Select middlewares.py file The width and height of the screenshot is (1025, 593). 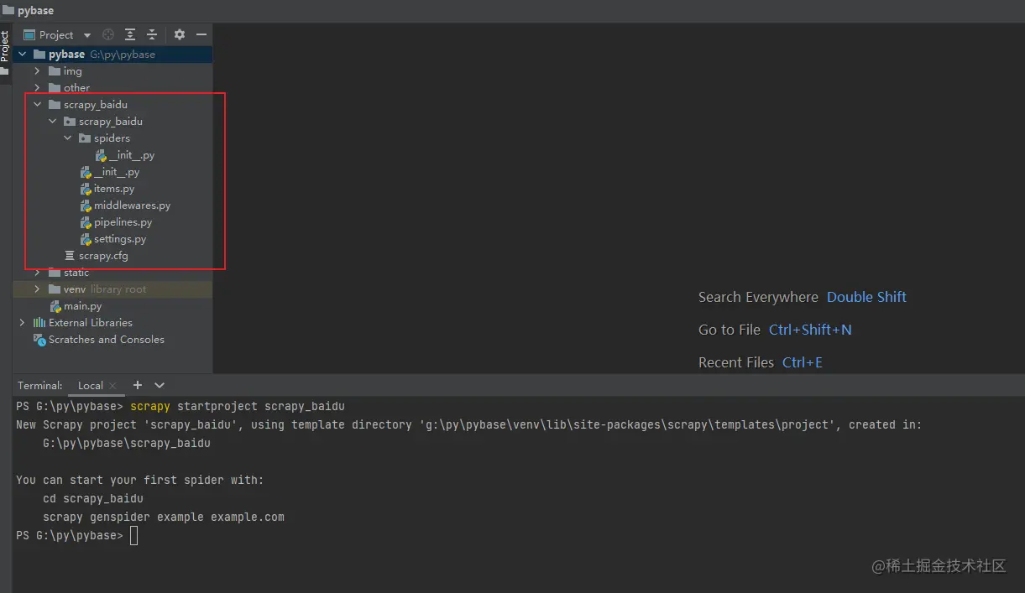[132, 205]
